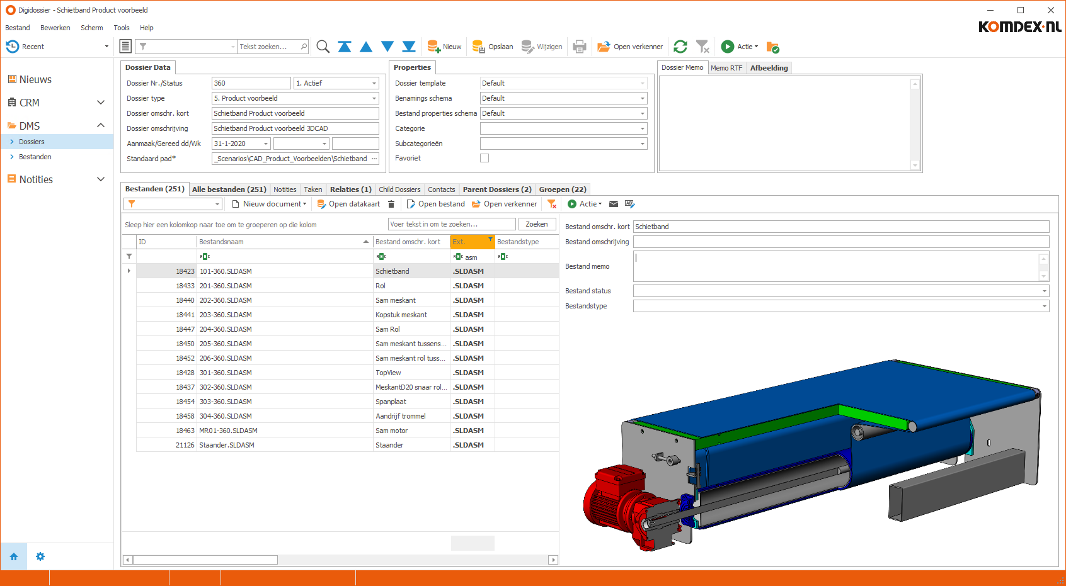The width and height of the screenshot is (1066, 586).
Task: Click the envelope mail icon in file toolbar
Action: coord(614,204)
